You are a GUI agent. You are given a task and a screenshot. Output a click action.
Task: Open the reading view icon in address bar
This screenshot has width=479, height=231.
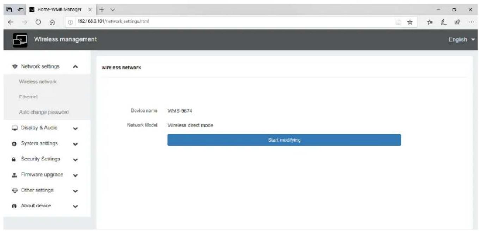[x=399, y=22]
